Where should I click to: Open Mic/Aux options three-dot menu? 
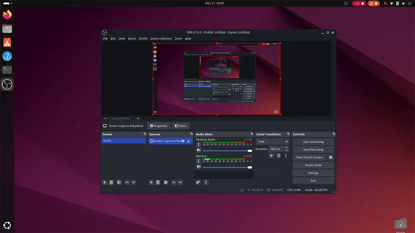[199, 161]
